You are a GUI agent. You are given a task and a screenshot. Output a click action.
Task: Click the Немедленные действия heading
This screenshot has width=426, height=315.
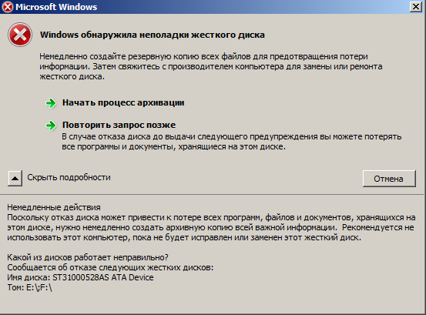(x=54, y=207)
